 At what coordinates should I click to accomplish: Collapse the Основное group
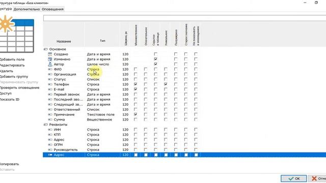click(45, 49)
